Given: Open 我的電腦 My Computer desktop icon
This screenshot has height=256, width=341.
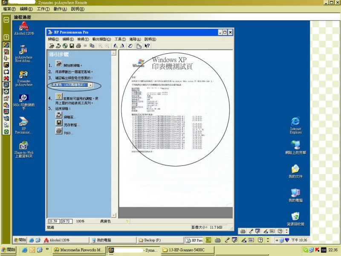Looking at the screenshot, I should click(x=295, y=195).
